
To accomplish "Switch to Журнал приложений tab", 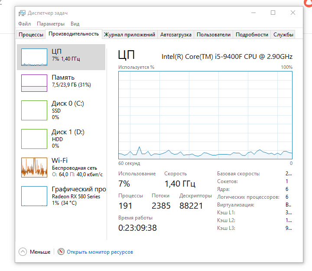I will click(129, 35).
